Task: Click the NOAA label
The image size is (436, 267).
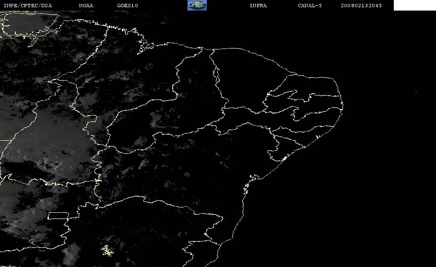Action: tap(86, 6)
